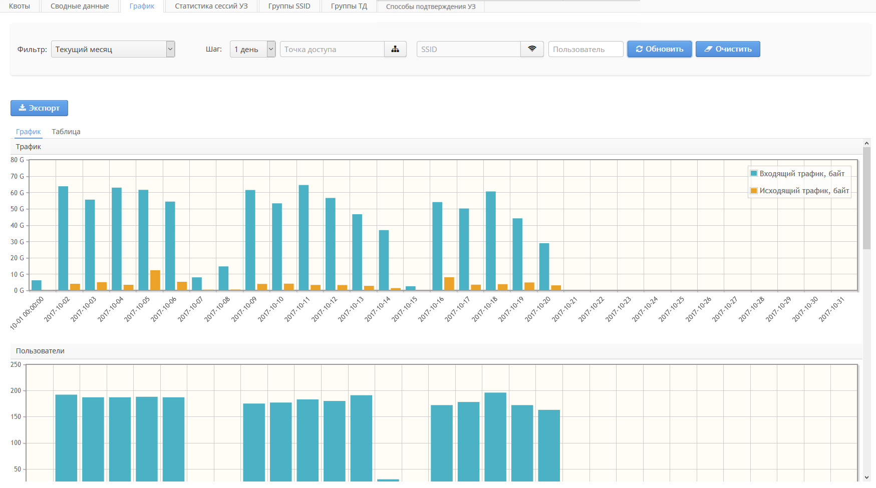
Task: Click the SSID Wi-Fi icon button
Action: pyautogui.click(x=532, y=49)
